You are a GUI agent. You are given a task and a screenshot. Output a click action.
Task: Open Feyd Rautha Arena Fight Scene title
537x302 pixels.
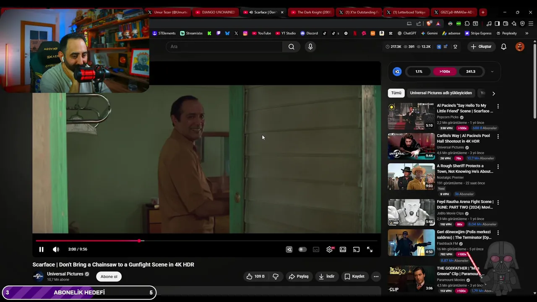[465, 205]
